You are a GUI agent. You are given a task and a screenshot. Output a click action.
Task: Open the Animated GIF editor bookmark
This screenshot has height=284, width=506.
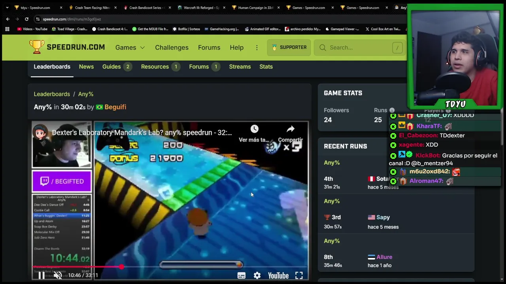[x=263, y=29]
